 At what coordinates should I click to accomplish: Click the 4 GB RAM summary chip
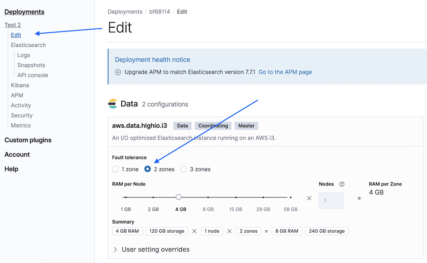coord(127,231)
